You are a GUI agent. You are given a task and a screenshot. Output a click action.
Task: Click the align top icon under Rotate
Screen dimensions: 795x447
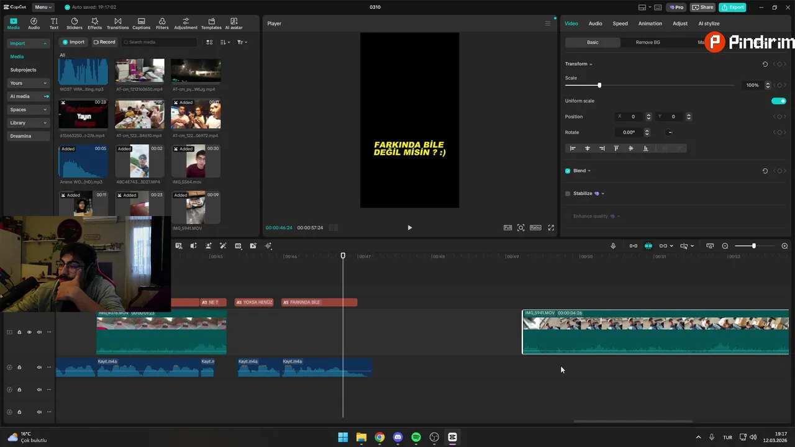pos(616,148)
